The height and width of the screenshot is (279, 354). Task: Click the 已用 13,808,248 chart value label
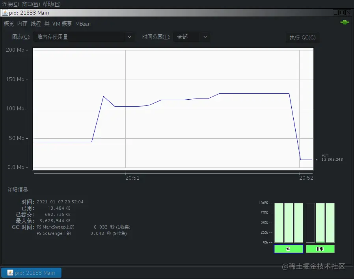(332, 158)
